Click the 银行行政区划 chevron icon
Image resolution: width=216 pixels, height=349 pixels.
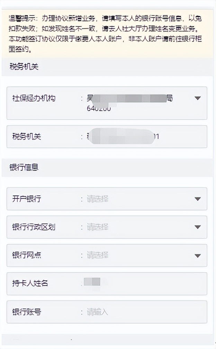(x=197, y=227)
